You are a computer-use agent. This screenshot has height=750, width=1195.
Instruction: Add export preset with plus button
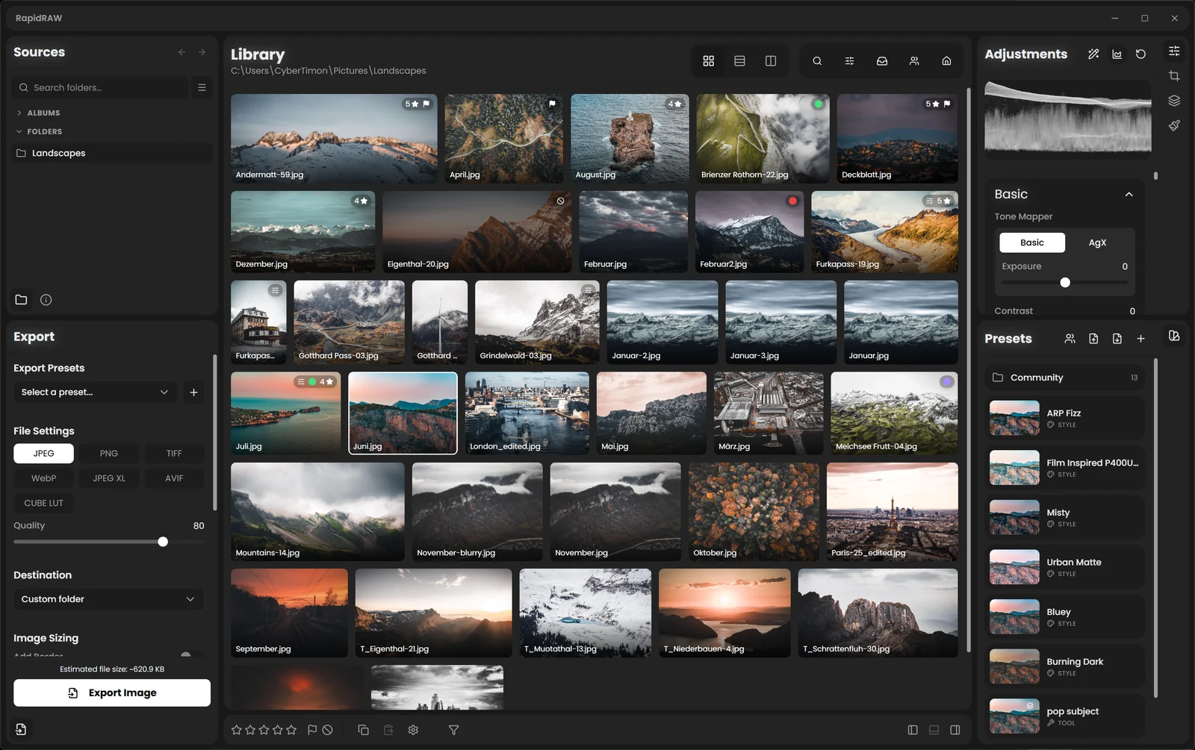pyautogui.click(x=193, y=393)
